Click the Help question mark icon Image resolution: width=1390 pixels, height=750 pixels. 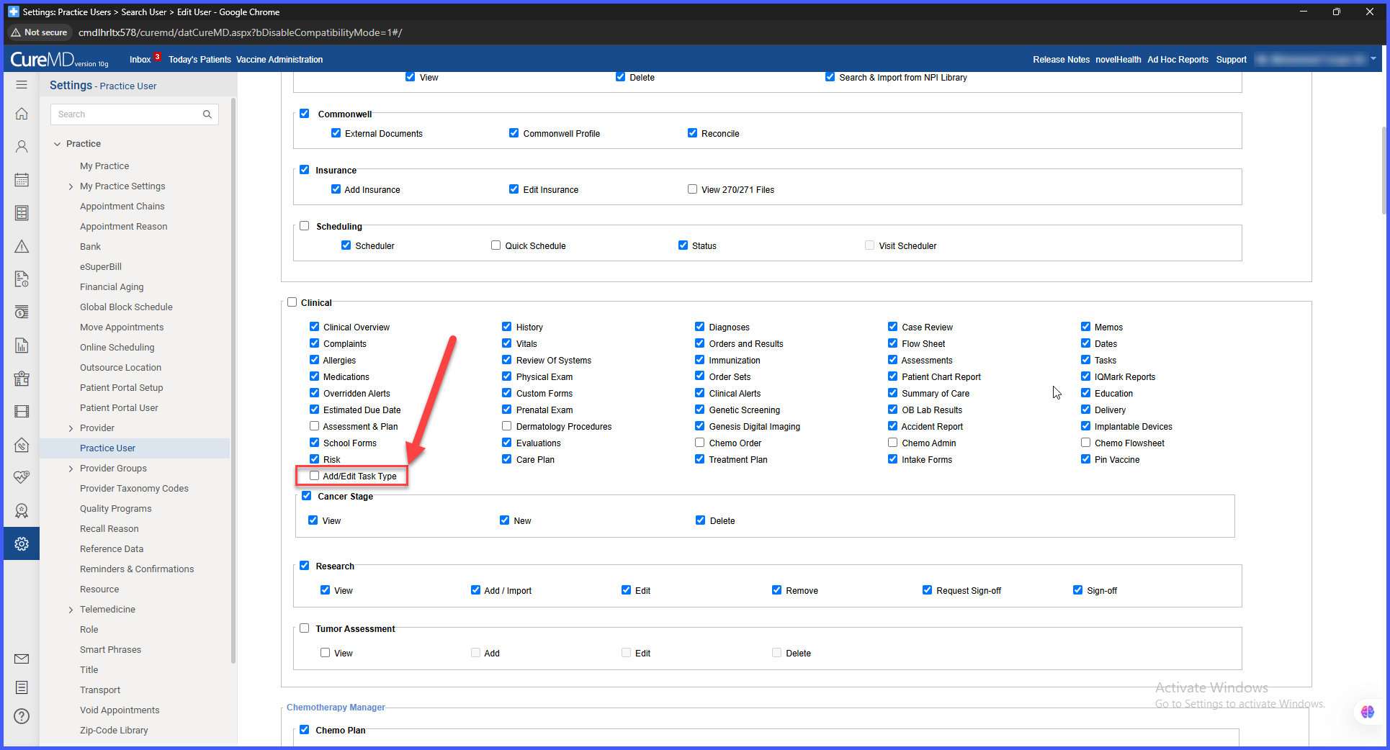(x=22, y=716)
